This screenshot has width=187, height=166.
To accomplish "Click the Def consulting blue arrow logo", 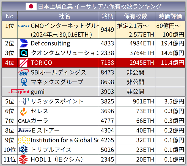I will point(24,43).
